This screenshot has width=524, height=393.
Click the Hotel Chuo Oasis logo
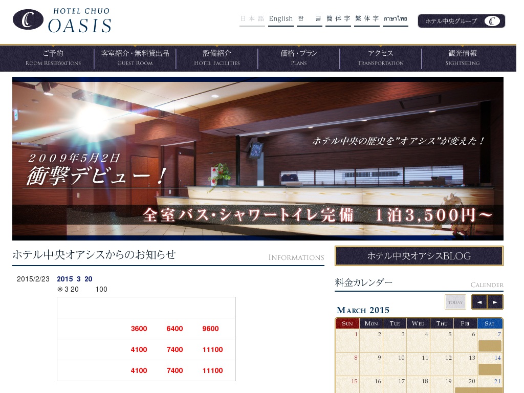[x=62, y=20]
